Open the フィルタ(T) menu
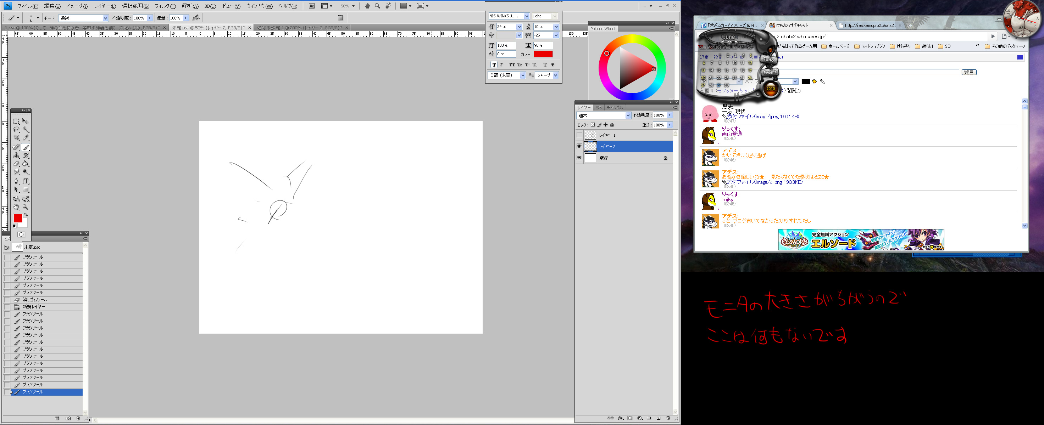 (165, 6)
